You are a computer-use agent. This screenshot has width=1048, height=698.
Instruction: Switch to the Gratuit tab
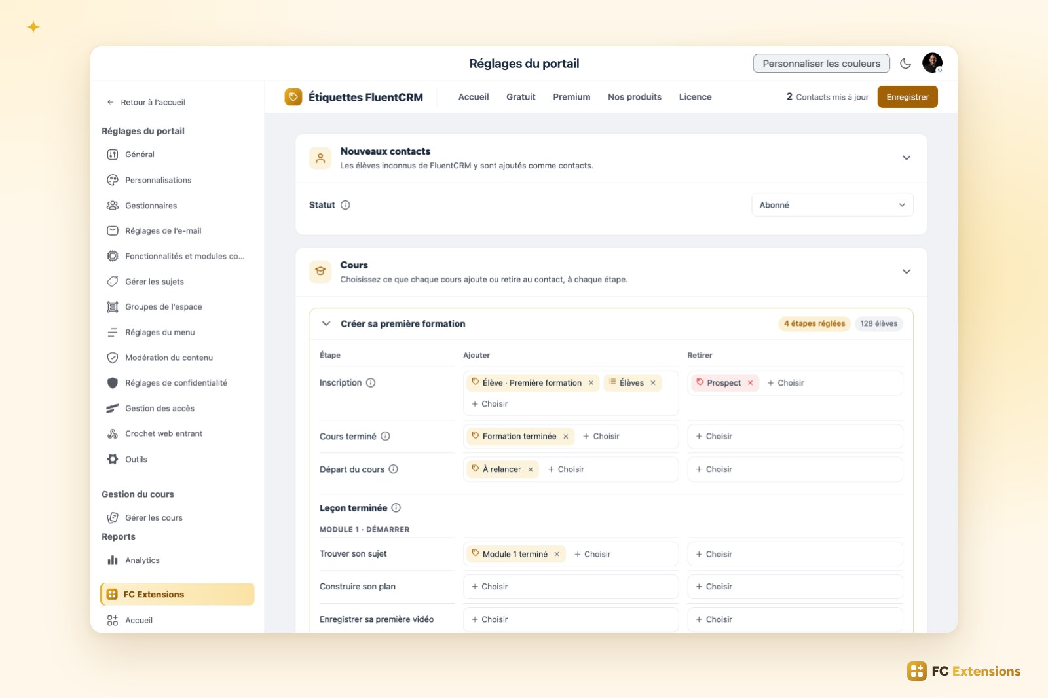tap(521, 97)
